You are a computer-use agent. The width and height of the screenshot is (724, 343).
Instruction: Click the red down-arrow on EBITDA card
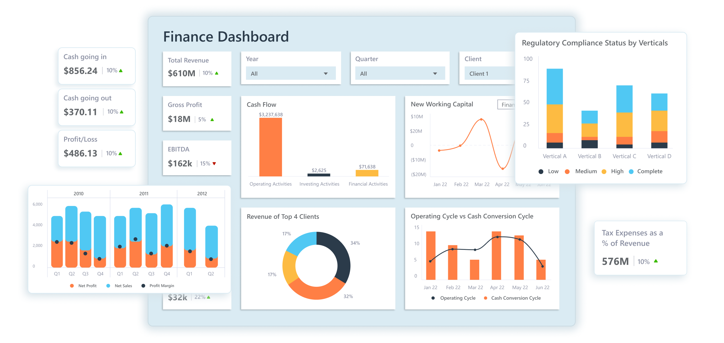tap(215, 164)
